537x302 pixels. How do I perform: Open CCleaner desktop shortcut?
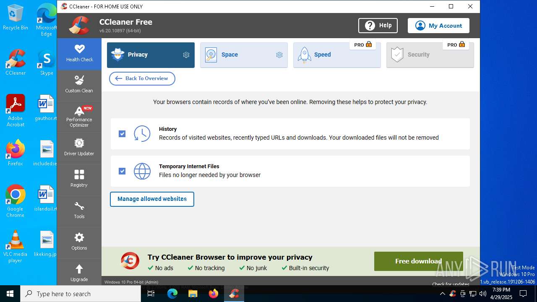pyautogui.click(x=16, y=62)
